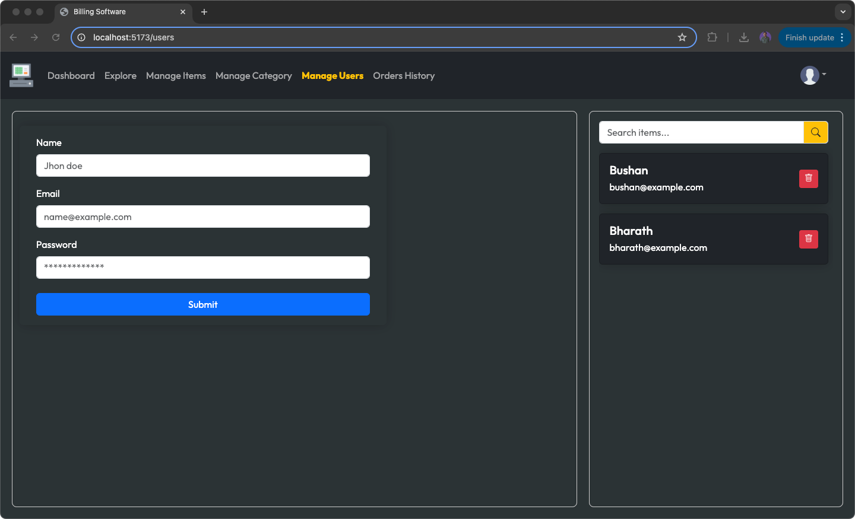Open the user profile avatar menu
This screenshot has width=855, height=519.
pos(813,75)
